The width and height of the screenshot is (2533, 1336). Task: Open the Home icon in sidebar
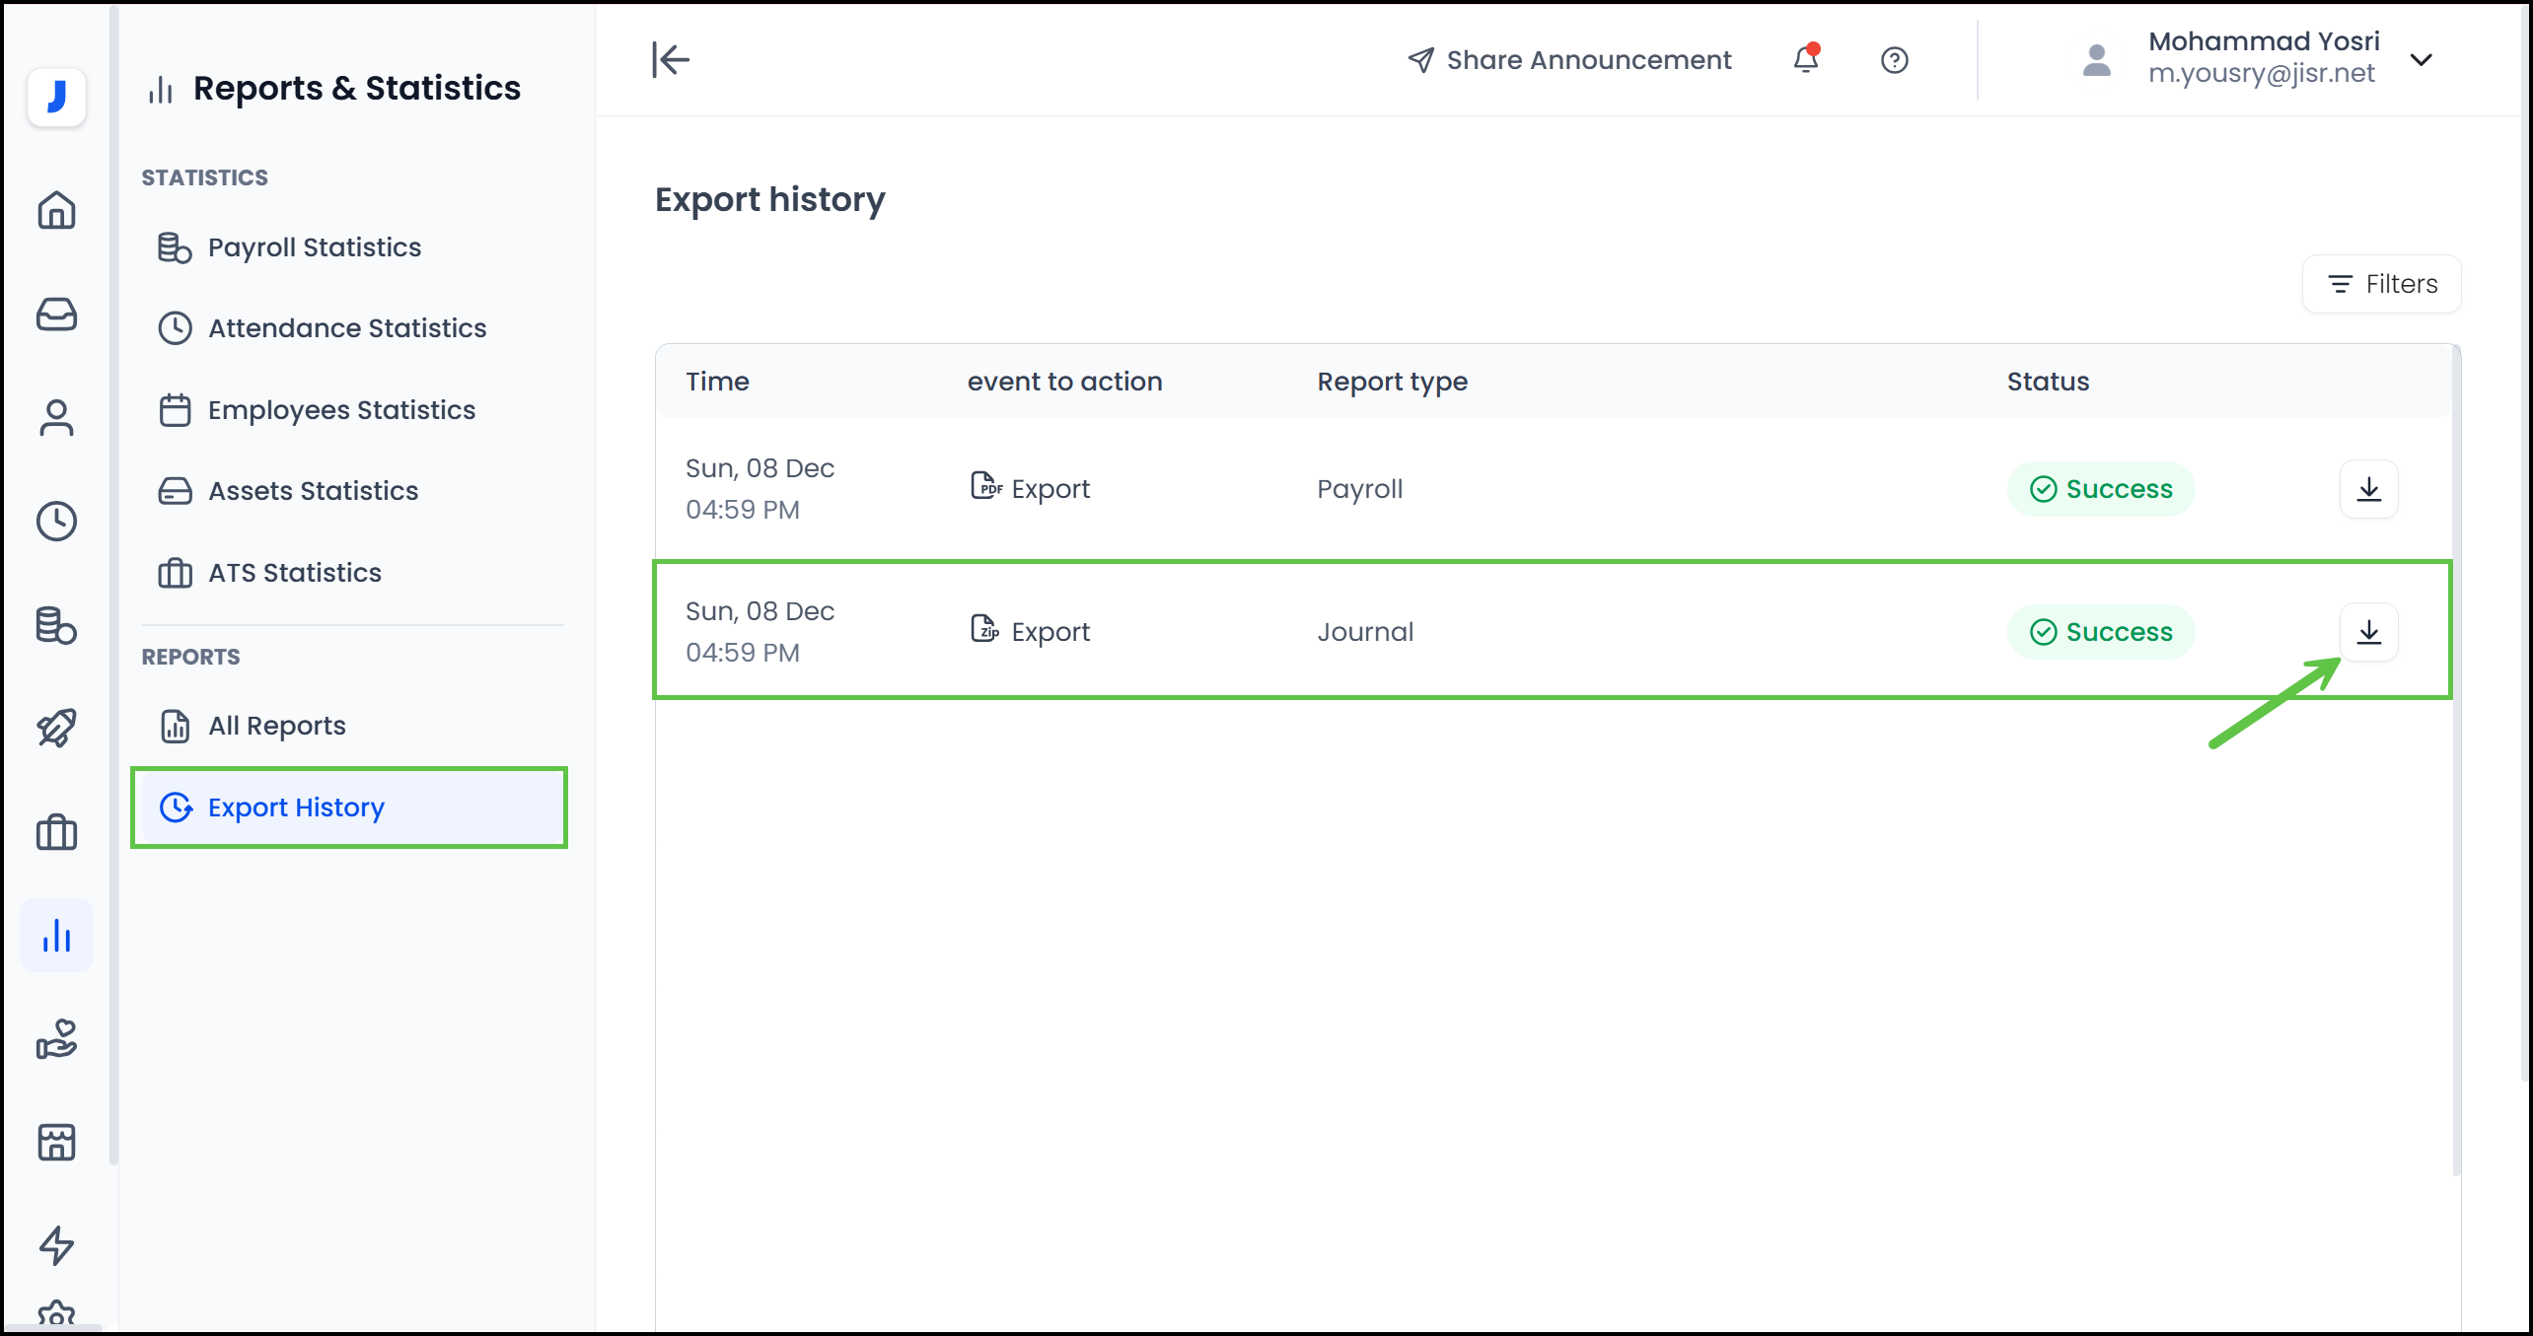click(x=56, y=210)
